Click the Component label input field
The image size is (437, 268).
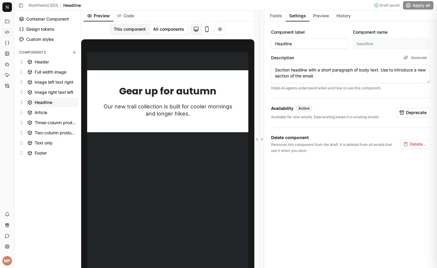coord(309,44)
